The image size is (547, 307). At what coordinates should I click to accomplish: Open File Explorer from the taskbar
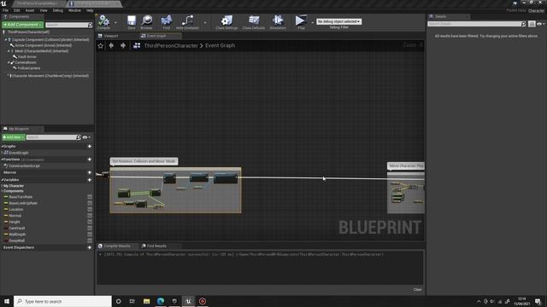pyautogui.click(x=146, y=301)
